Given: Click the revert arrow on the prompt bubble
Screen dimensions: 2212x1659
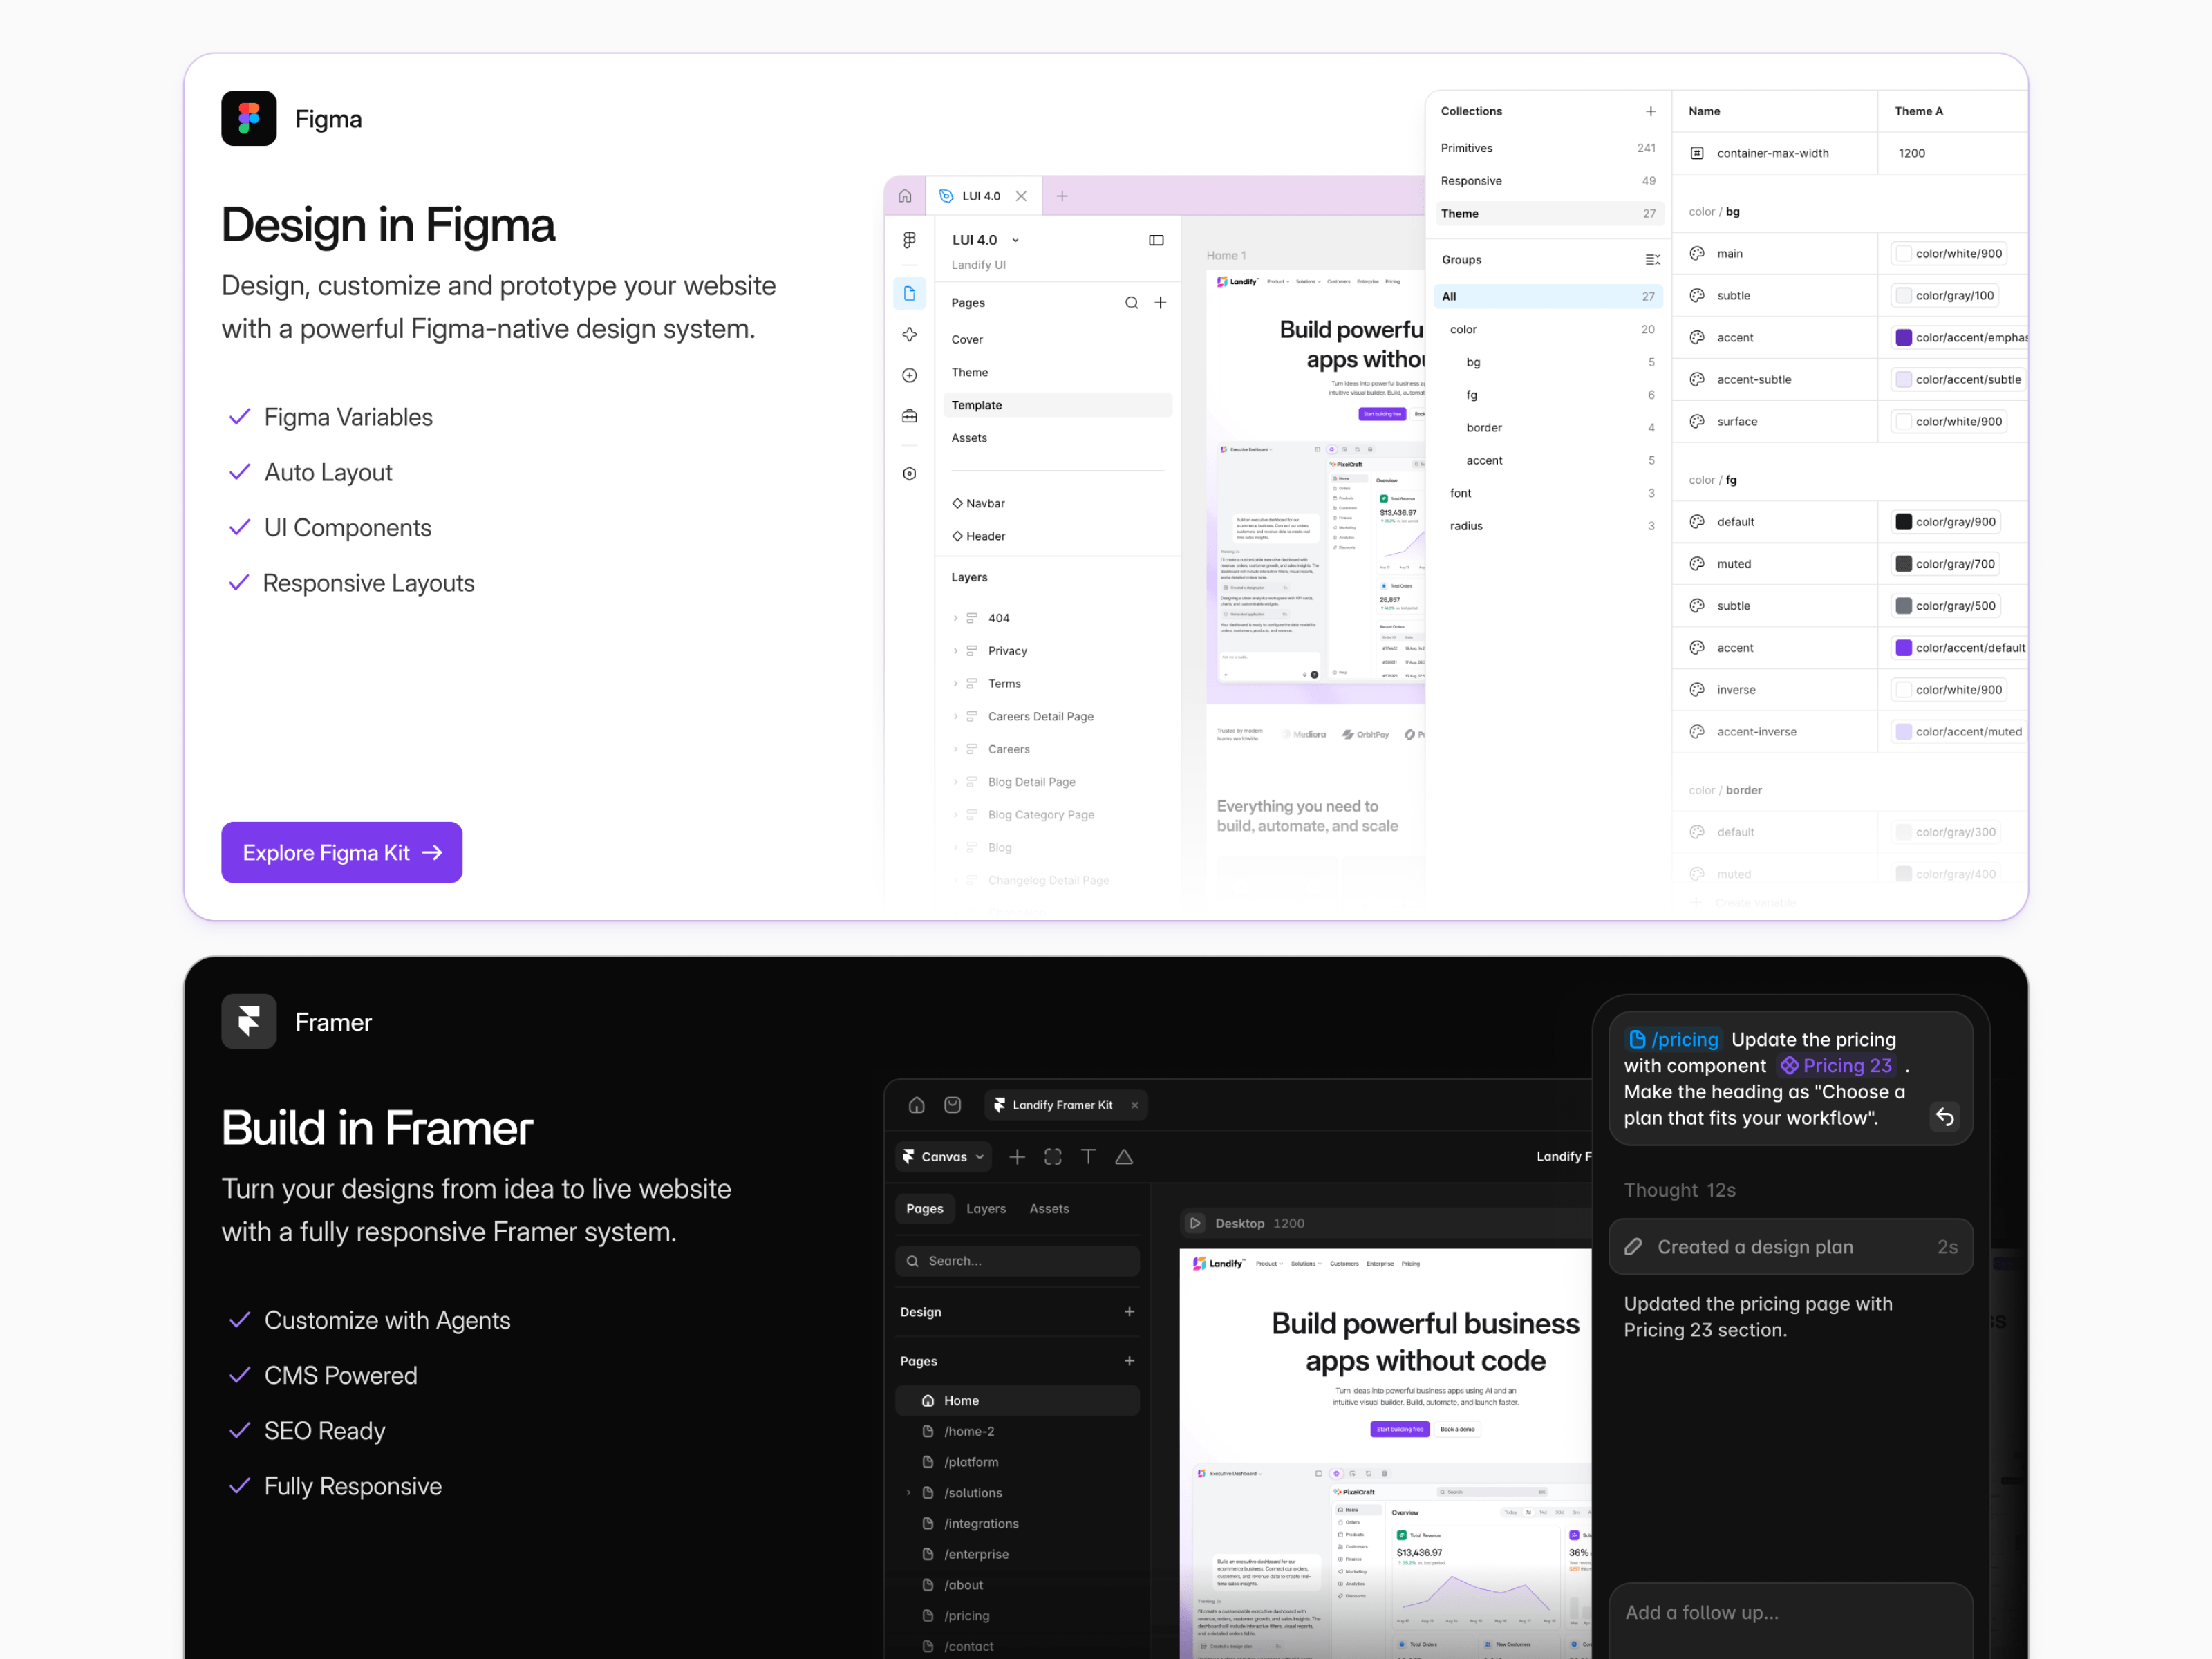Looking at the screenshot, I should coord(1945,1117).
